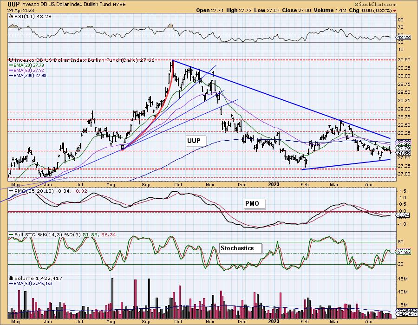Click the Stochastics annotation box
This screenshot has width=418, height=325.
[x=241, y=248]
